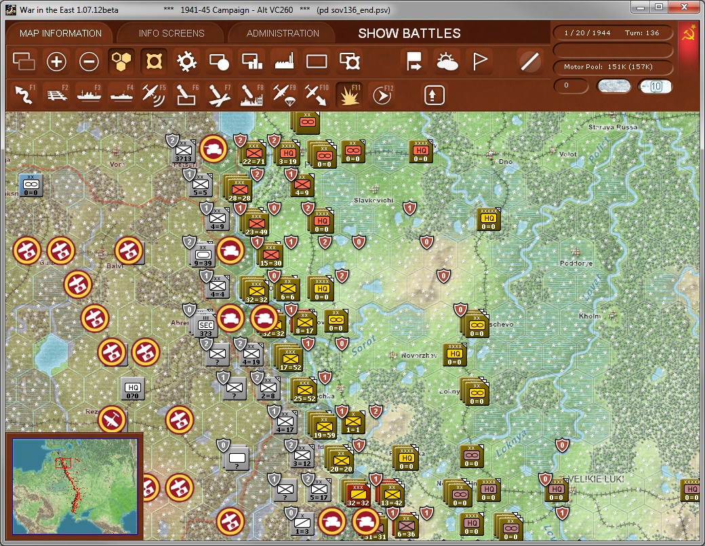The width and height of the screenshot is (705, 546).
Task: Open the Administration tab
Action: 283,33
